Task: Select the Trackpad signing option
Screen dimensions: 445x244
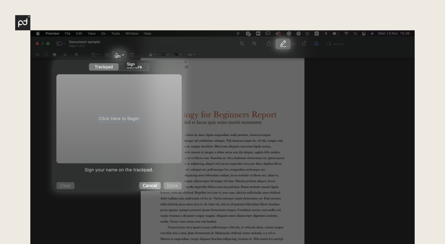Action: point(104,67)
